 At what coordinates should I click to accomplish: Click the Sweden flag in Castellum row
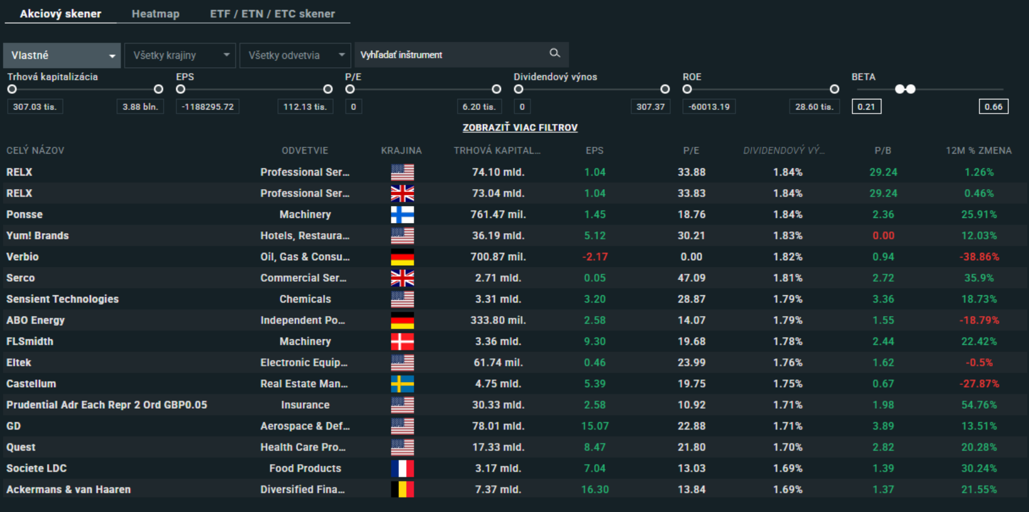pyautogui.click(x=402, y=384)
